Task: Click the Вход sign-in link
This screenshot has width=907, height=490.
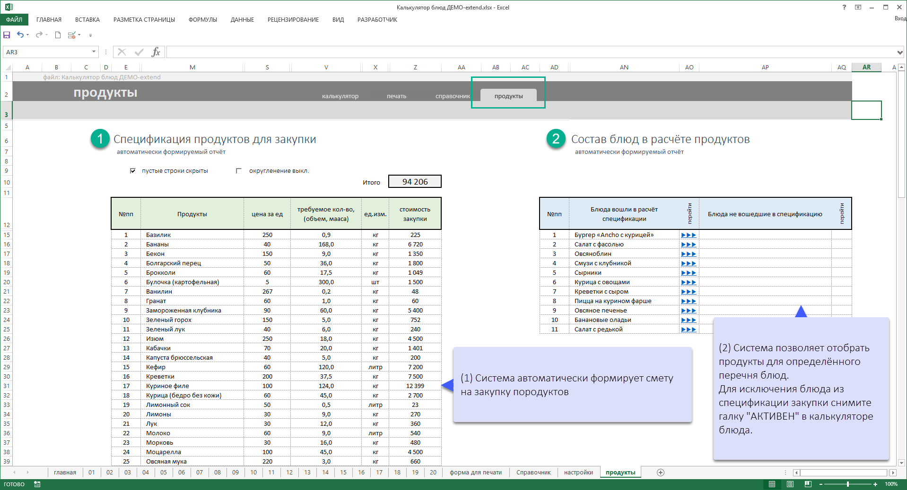Action: click(x=900, y=19)
